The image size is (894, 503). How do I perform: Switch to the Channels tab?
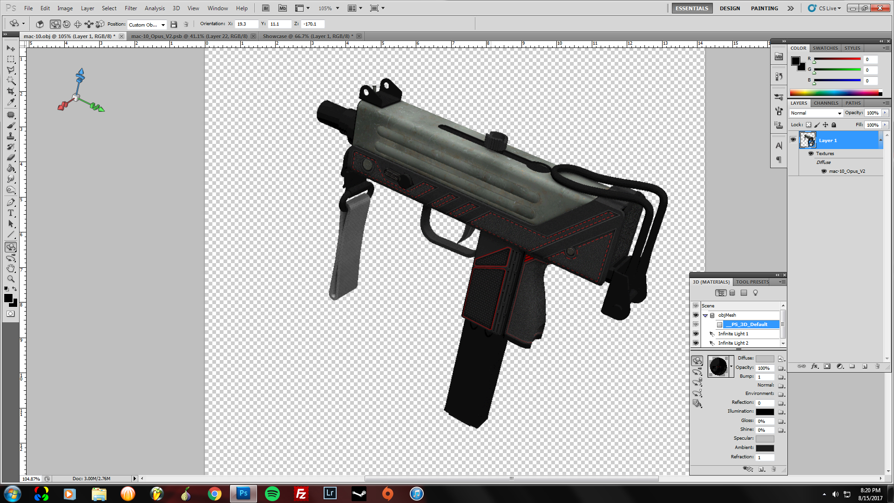826,103
